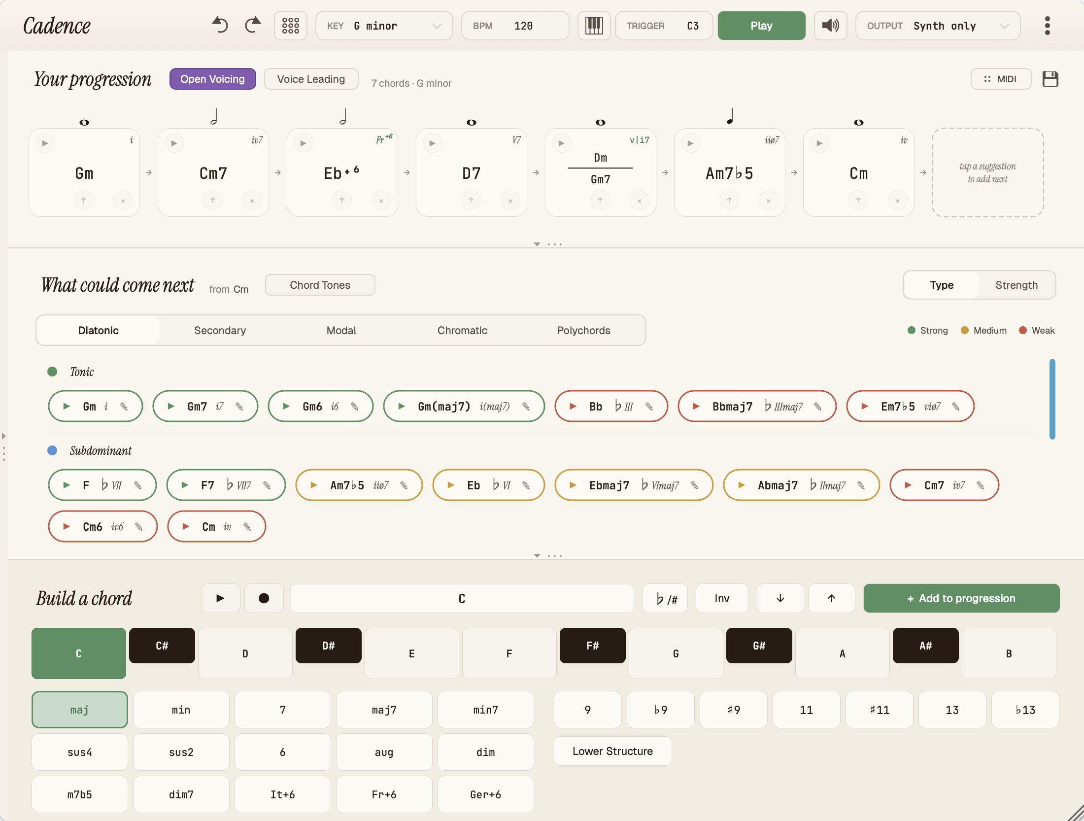
Task: Open the OUTPUT Synth only dropdown
Action: [x=938, y=26]
